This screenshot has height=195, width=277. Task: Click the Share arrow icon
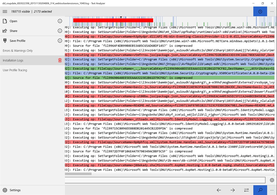(5, 31)
